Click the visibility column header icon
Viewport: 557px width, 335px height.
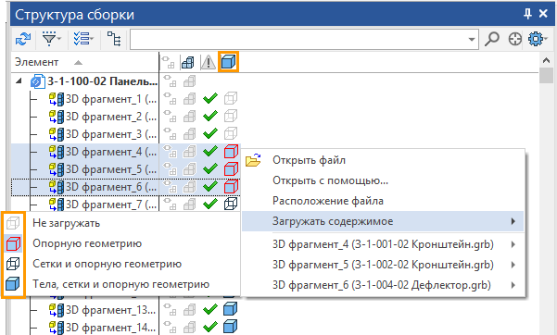168,62
